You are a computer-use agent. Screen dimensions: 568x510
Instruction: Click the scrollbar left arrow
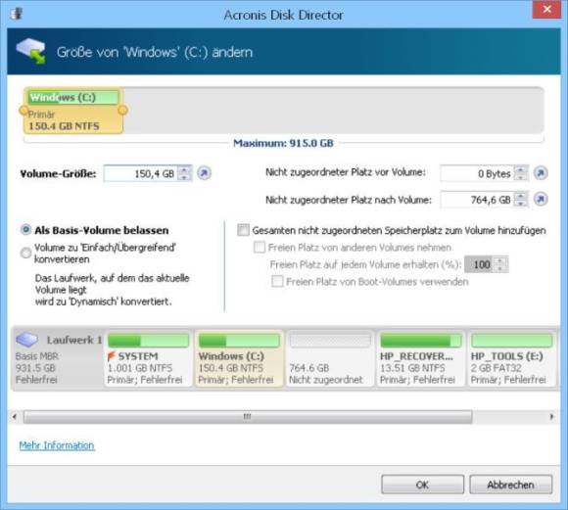pyautogui.click(x=14, y=417)
